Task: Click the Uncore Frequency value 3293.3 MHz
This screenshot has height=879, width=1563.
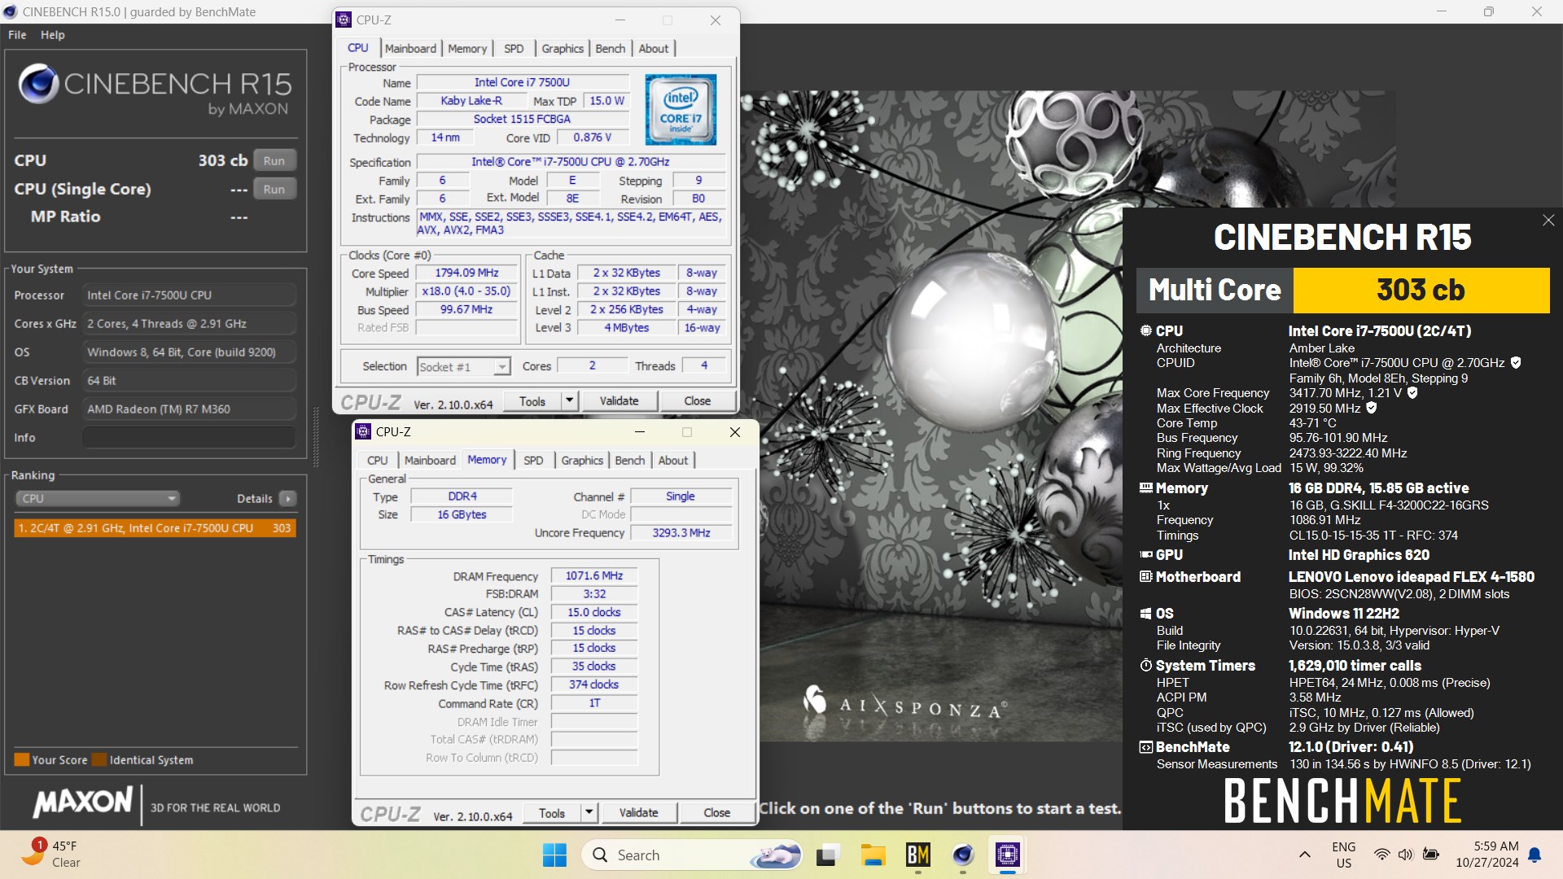Action: [x=681, y=533]
